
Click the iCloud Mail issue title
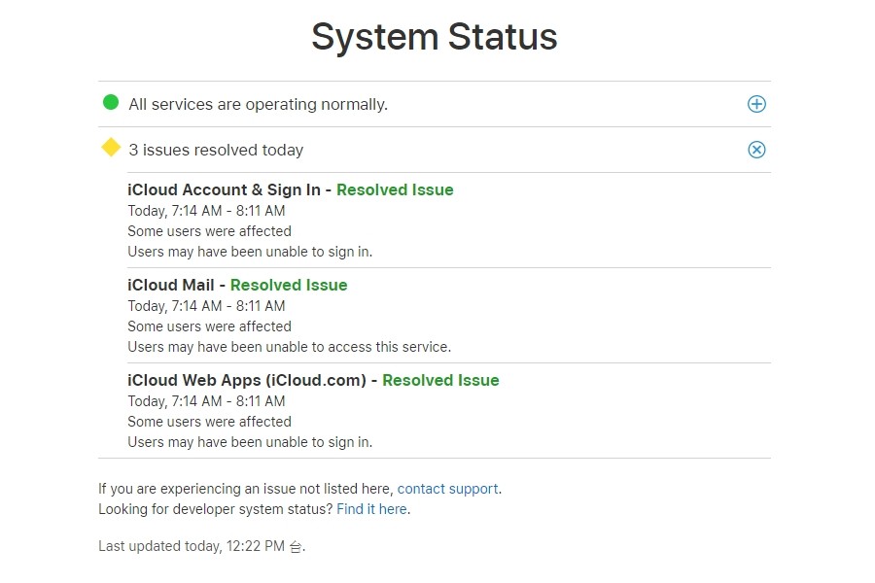pyautogui.click(x=171, y=285)
